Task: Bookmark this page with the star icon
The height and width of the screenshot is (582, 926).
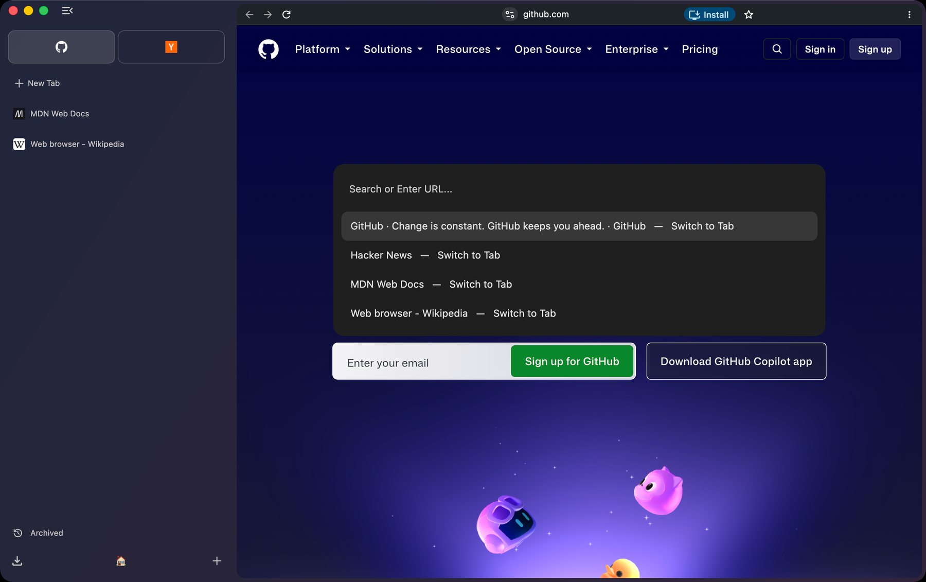Action: point(749,14)
